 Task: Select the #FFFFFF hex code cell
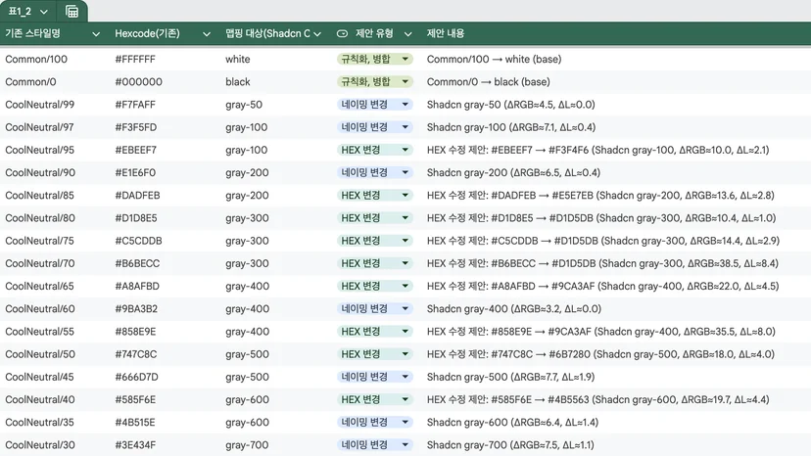(135, 60)
